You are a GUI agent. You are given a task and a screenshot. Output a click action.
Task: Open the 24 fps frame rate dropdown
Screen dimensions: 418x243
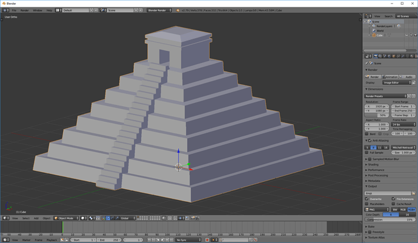403,124
